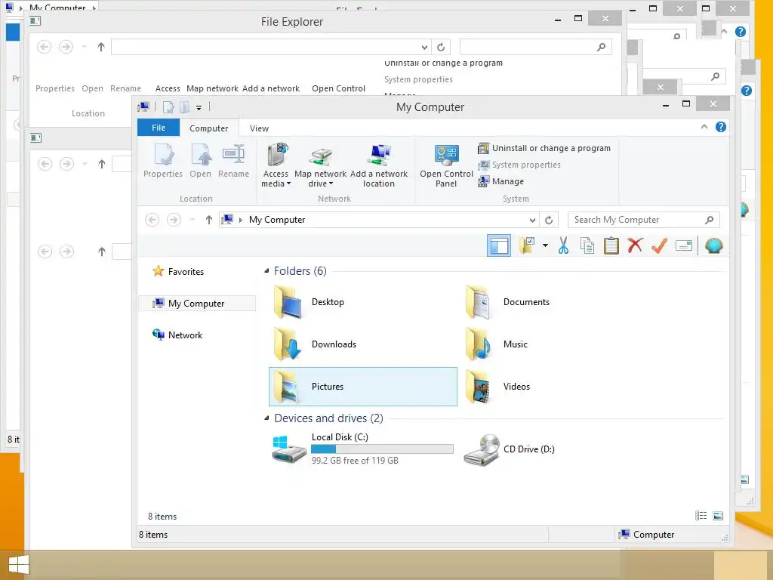Click the My Computer title bar system icon

click(x=143, y=106)
